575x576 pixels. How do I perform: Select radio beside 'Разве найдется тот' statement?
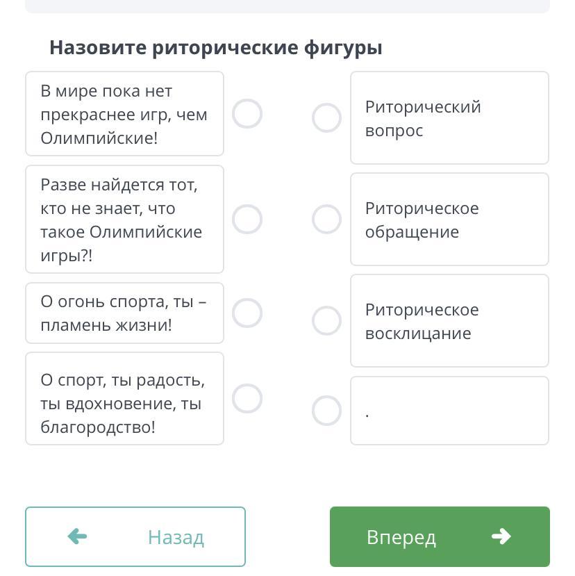pyautogui.click(x=247, y=220)
